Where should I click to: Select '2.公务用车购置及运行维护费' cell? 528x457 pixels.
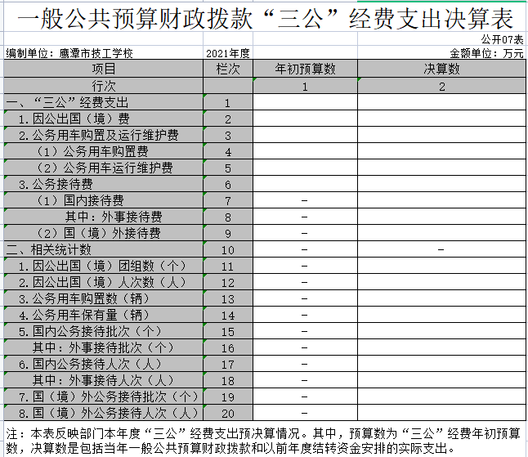click(103, 135)
